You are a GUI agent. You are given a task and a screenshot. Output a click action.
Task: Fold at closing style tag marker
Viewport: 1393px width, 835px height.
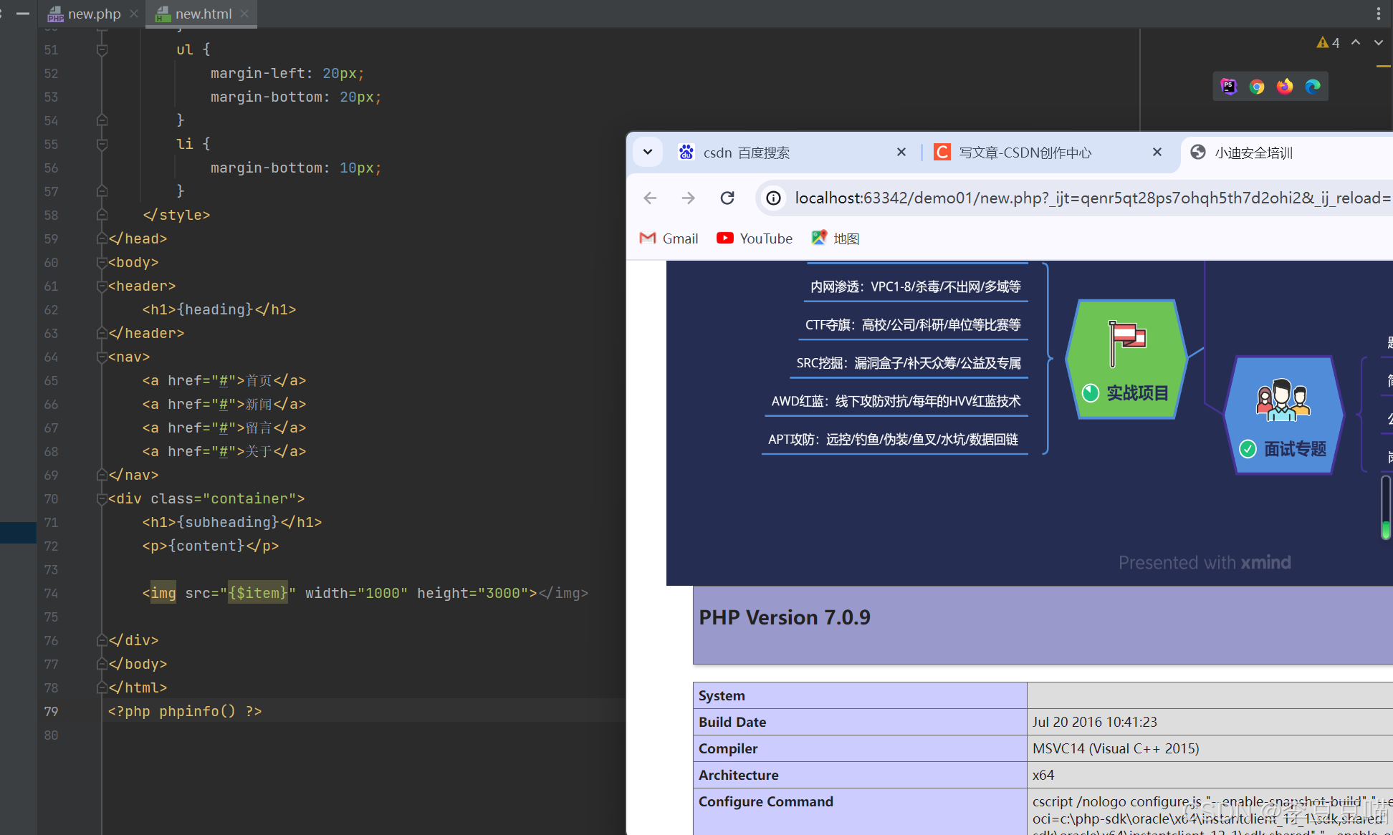(102, 215)
